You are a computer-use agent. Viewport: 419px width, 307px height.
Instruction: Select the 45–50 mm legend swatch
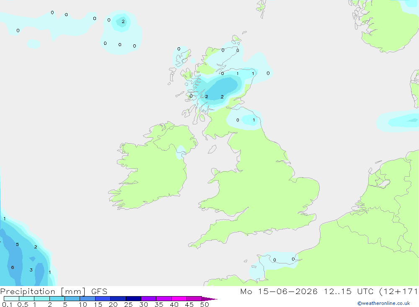(x=194, y=299)
